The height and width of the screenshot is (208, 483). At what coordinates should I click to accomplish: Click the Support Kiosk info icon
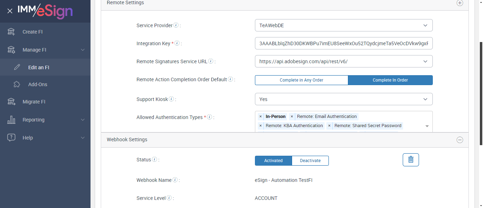pyautogui.click(x=171, y=99)
